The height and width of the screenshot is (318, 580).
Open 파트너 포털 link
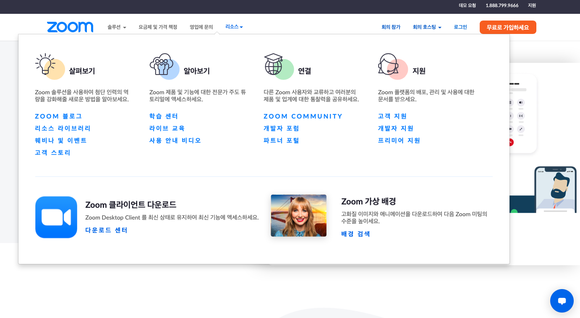point(282,140)
